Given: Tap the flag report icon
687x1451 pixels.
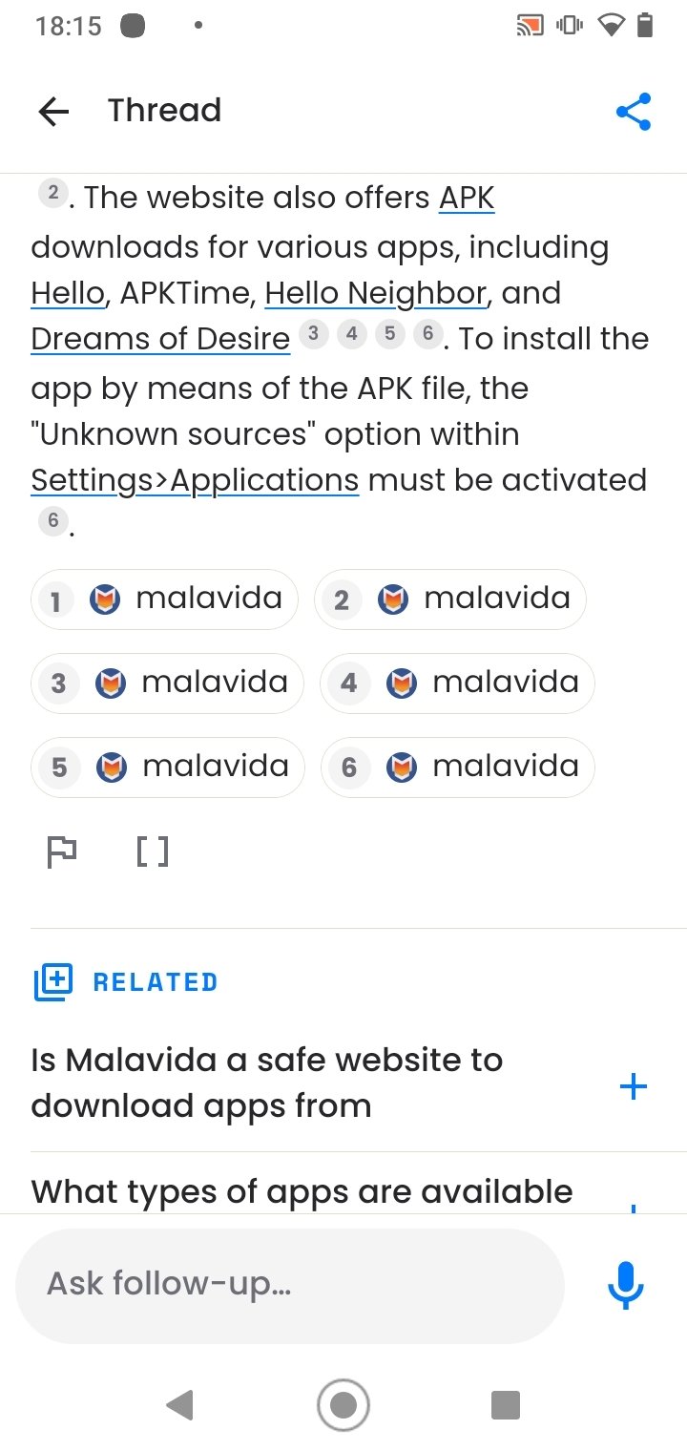Looking at the screenshot, I should (62, 851).
